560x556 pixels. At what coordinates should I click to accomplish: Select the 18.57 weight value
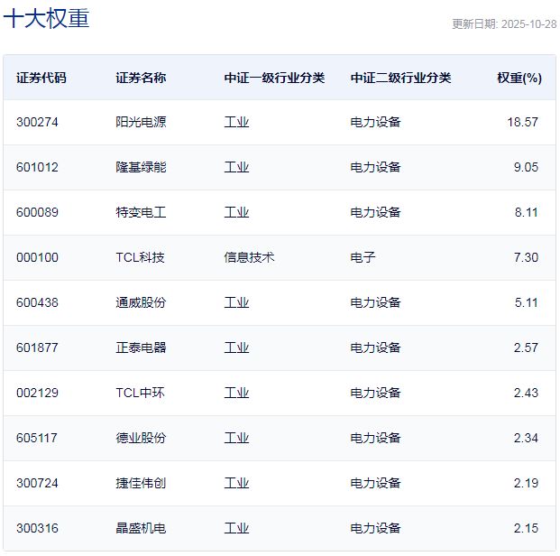point(523,122)
